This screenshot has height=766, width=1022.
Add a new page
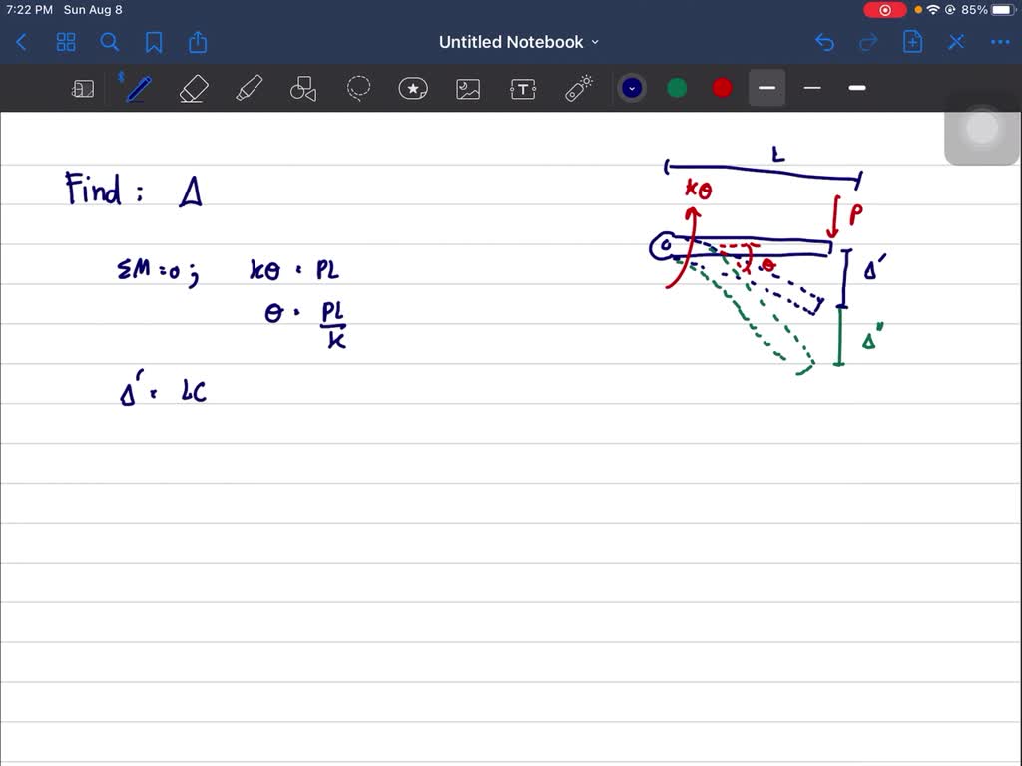point(912,42)
